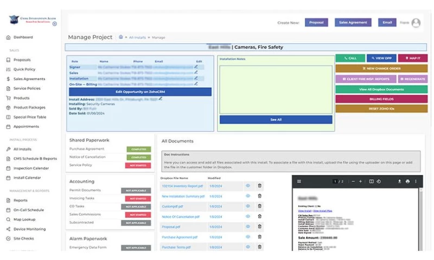Click the CMS Schedule B Reports icon
This screenshot has height=260, width=434.
coord(8,159)
